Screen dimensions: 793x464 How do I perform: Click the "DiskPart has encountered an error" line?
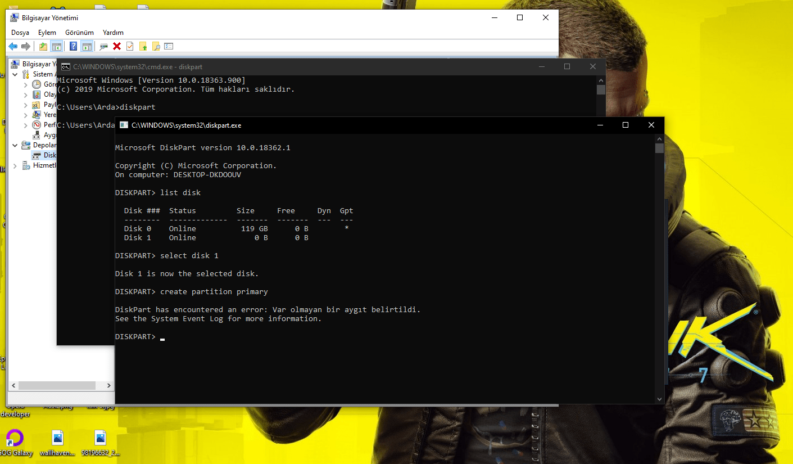point(268,310)
